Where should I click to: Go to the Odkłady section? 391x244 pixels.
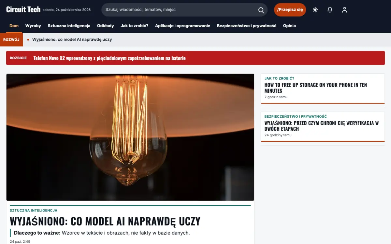coord(106,26)
